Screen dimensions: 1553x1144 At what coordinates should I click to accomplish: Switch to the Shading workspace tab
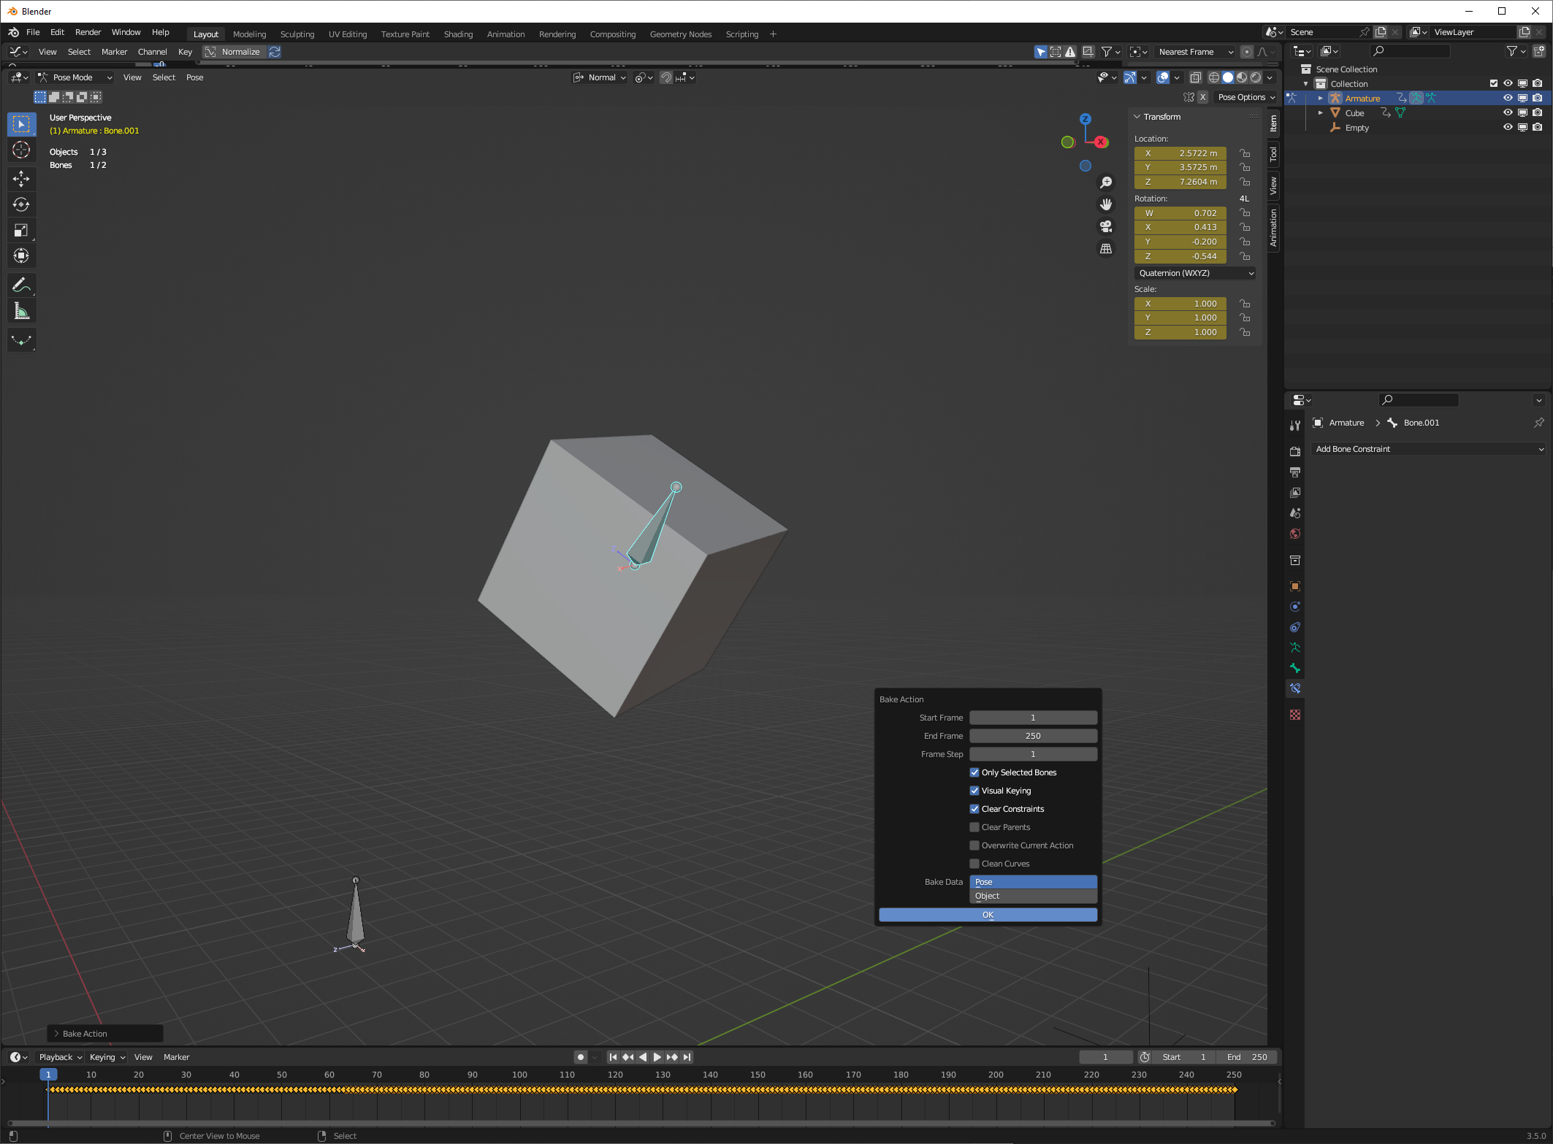458,34
